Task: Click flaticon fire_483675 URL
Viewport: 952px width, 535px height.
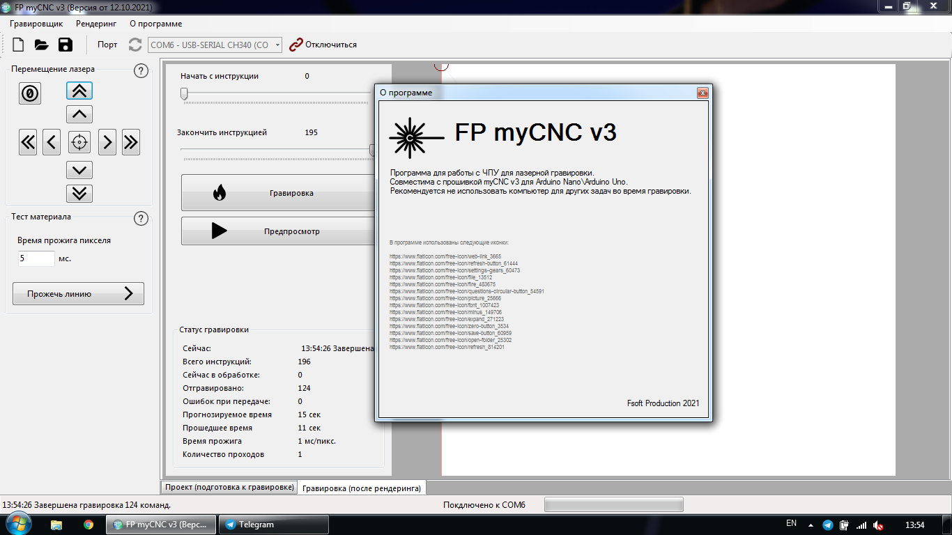Action: [x=443, y=284]
